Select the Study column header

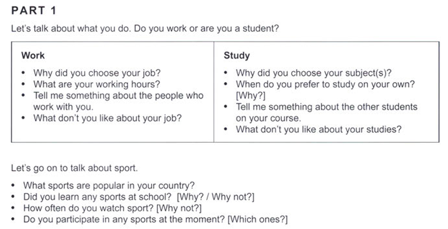pos(237,55)
